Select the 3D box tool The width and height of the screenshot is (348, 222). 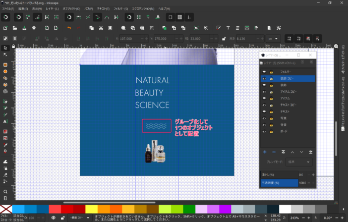click(x=6, y=85)
